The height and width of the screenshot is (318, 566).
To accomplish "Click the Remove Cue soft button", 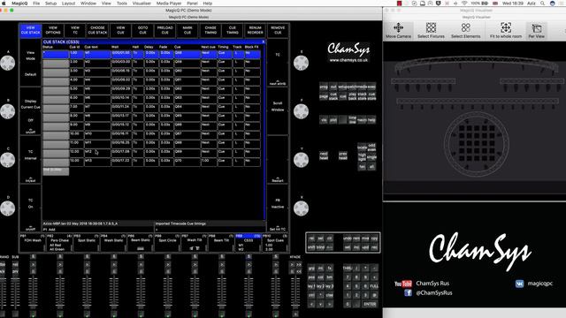I will pyautogui.click(x=278, y=30).
